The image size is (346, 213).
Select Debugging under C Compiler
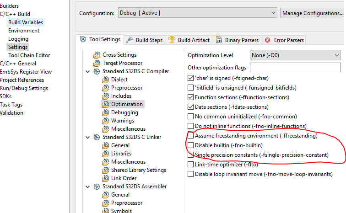(124, 112)
